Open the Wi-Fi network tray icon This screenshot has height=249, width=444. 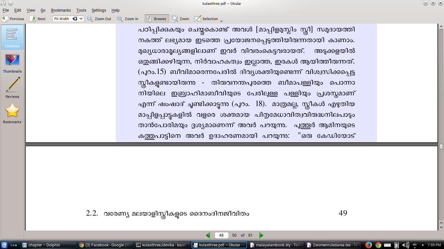tap(414, 245)
